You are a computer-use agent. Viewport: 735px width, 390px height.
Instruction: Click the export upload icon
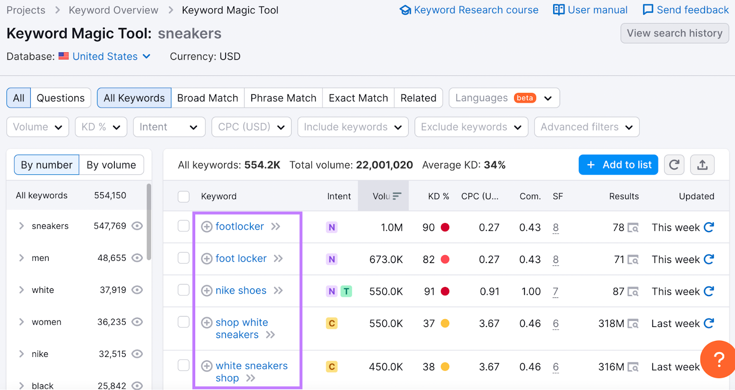tap(702, 165)
